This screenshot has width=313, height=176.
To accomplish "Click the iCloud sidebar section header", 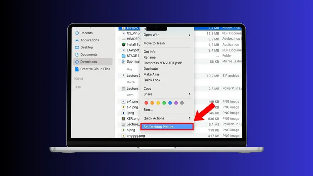I will pos(79,79).
